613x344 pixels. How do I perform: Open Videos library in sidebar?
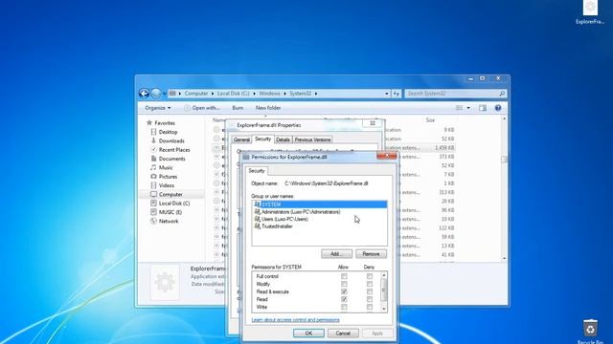click(166, 185)
